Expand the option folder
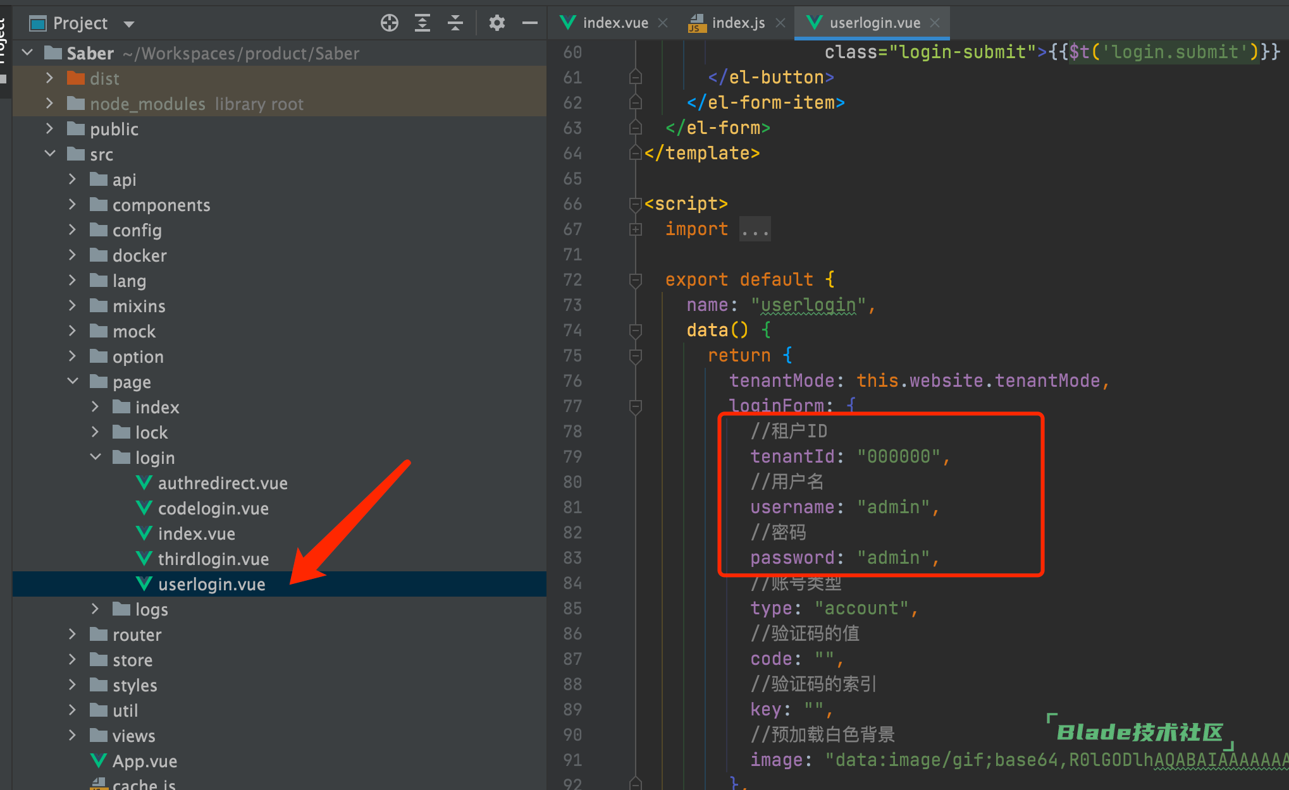This screenshot has height=790, width=1289. point(72,356)
